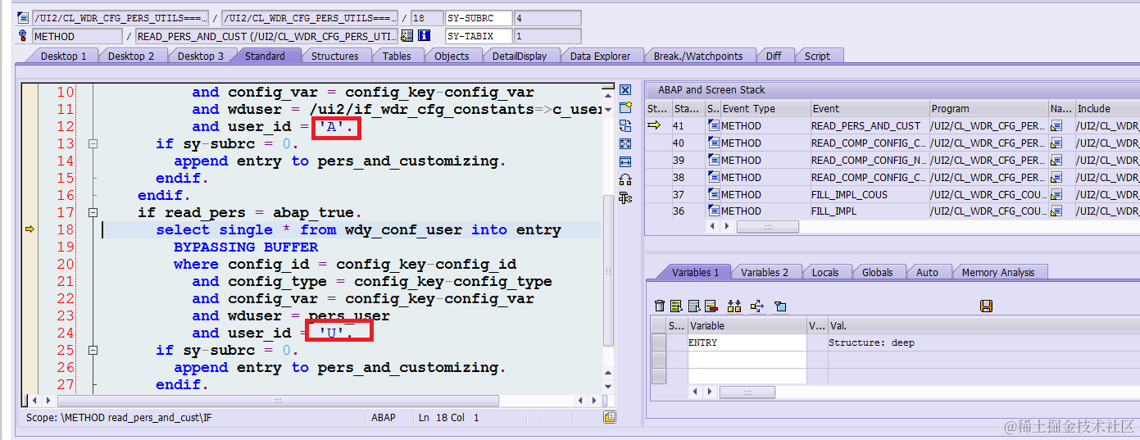Click the last tool icon under the headset

pos(625,197)
